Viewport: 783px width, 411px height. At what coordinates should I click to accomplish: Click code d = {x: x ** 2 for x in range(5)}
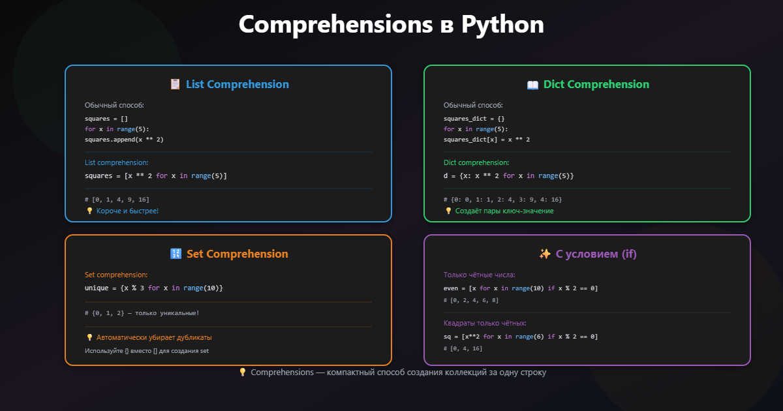(509, 176)
